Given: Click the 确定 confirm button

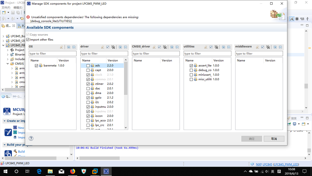Looking at the screenshot, I should click(x=251, y=139).
